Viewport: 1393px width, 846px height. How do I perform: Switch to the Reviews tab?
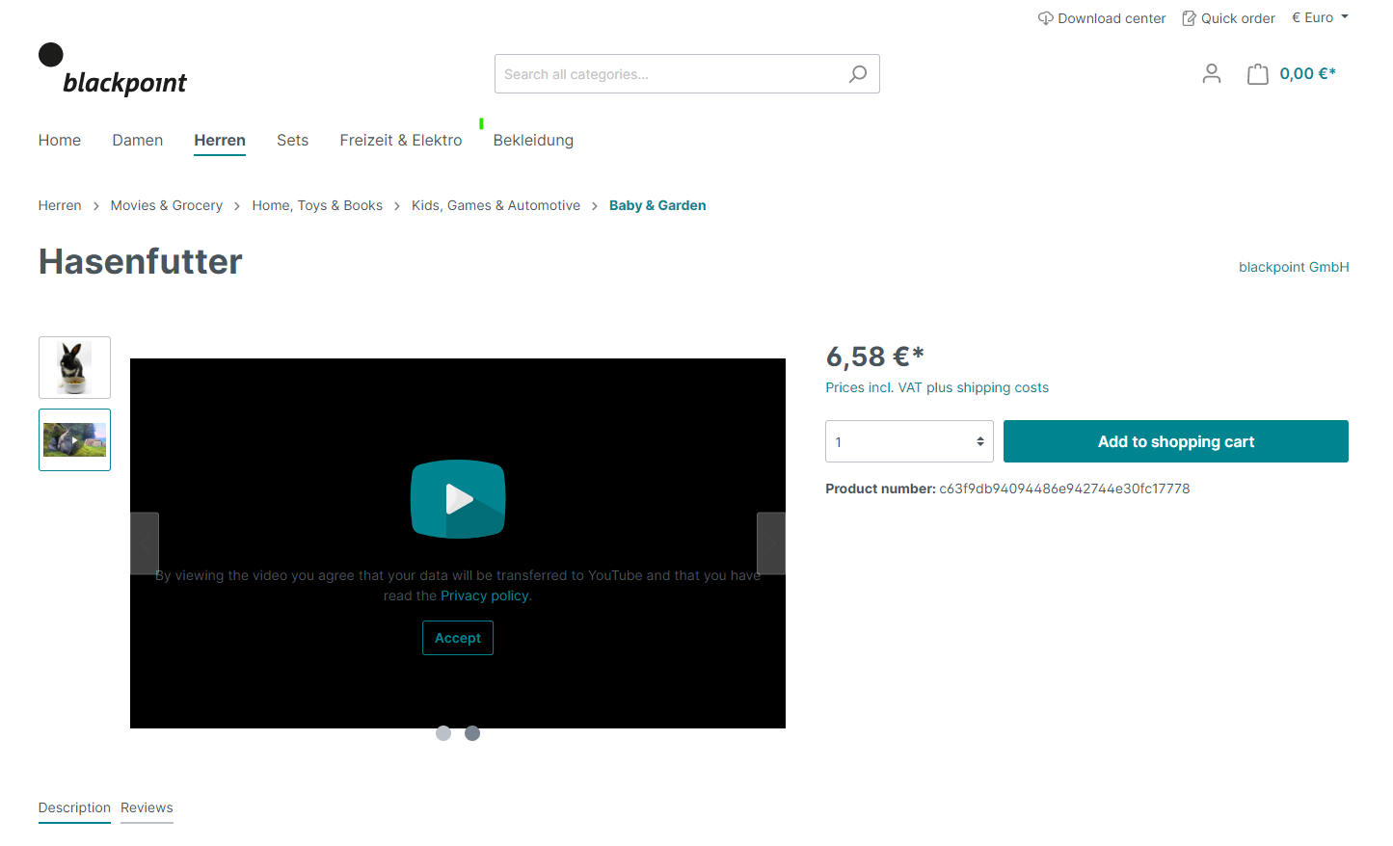coord(147,807)
